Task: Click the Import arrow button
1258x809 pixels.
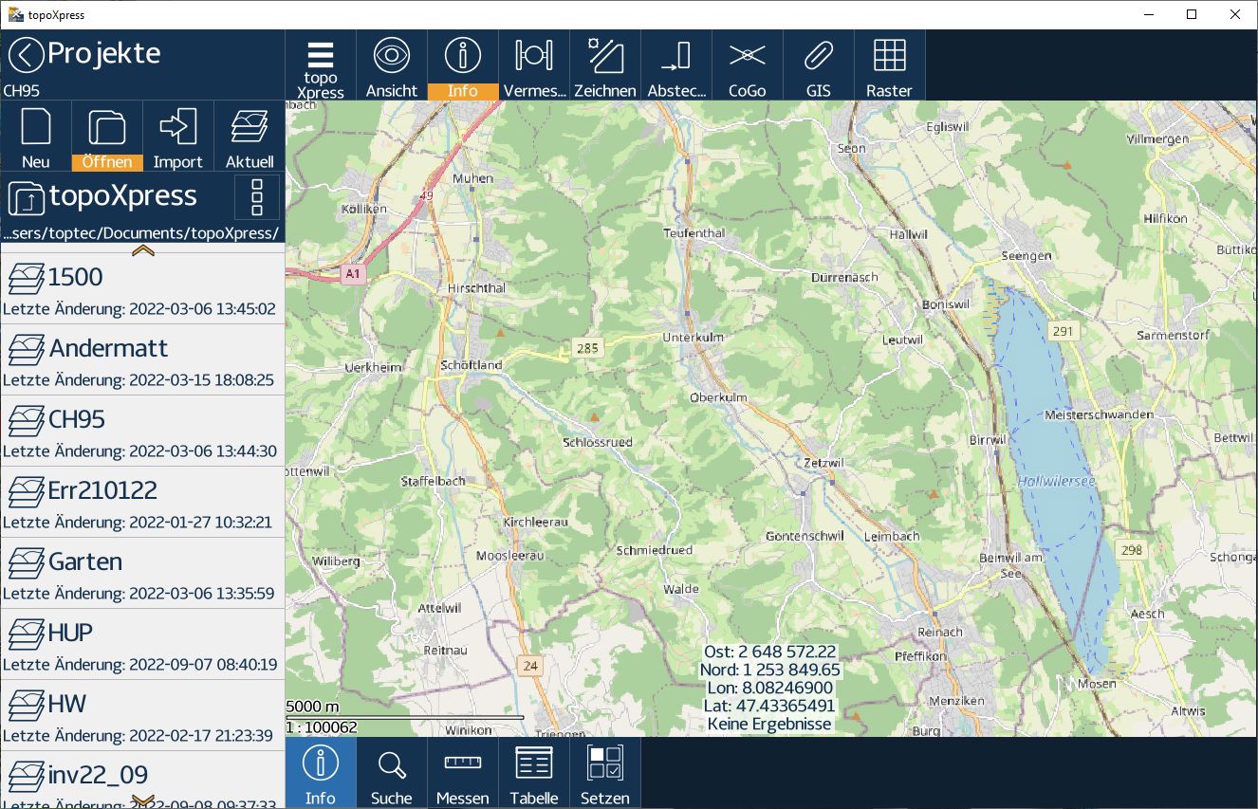Action: pyautogui.click(x=178, y=137)
